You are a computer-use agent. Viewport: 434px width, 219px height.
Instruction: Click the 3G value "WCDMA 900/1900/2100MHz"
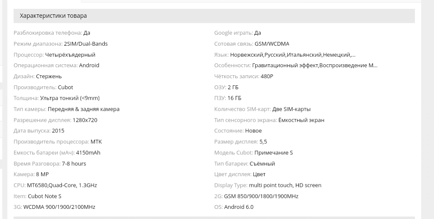pos(59,207)
